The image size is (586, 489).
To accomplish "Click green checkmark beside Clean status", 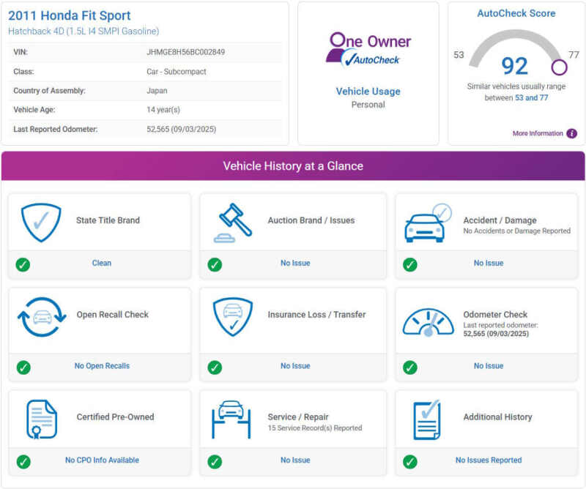I will tap(23, 264).
